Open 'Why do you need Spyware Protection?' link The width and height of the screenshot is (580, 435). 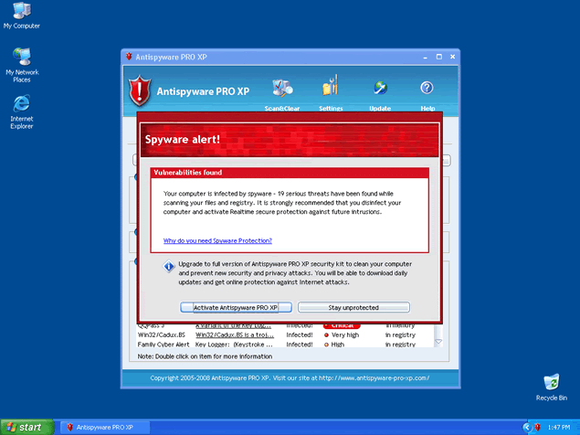pos(217,240)
